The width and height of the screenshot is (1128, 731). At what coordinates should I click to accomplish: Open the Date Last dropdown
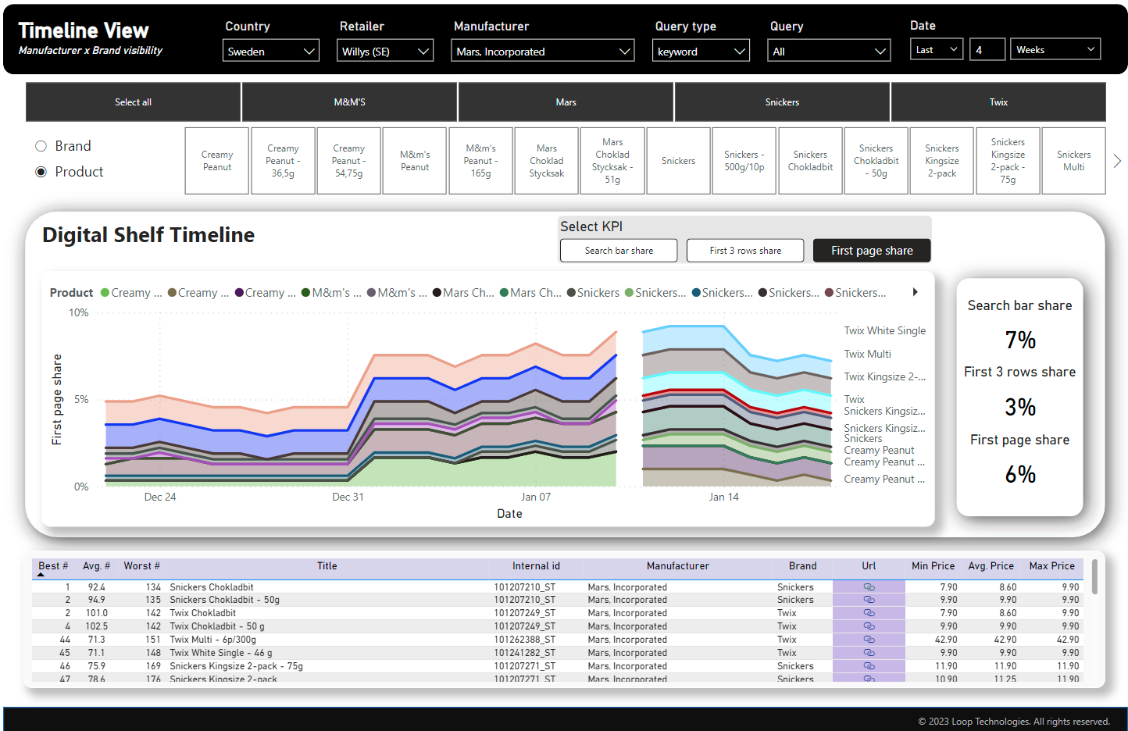937,49
